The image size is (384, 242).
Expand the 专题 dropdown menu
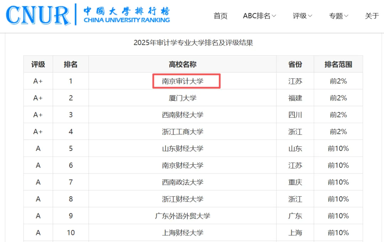(338, 16)
